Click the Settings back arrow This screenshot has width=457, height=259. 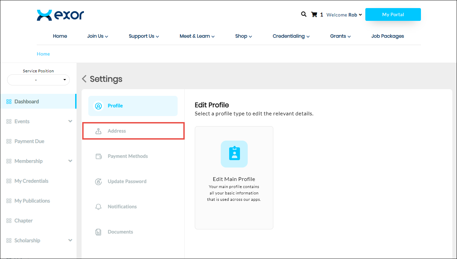click(84, 79)
